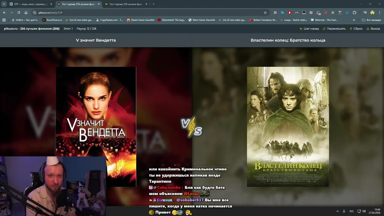Click Перемешать to shuffle matchups

pyautogui.click(x=334, y=29)
